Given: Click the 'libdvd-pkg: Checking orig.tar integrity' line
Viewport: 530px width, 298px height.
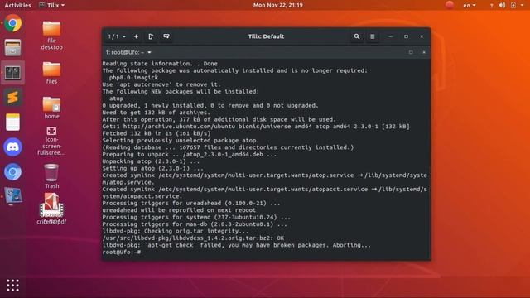Looking at the screenshot, I should click(176, 231).
